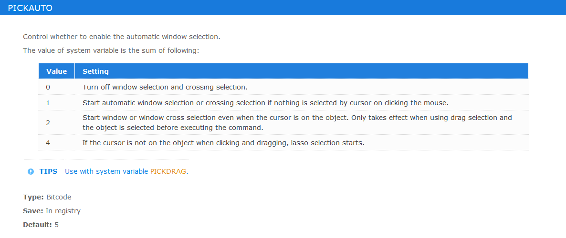Click the table row with value 1
The height and width of the screenshot is (238, 566).
[x=283, y=103]
